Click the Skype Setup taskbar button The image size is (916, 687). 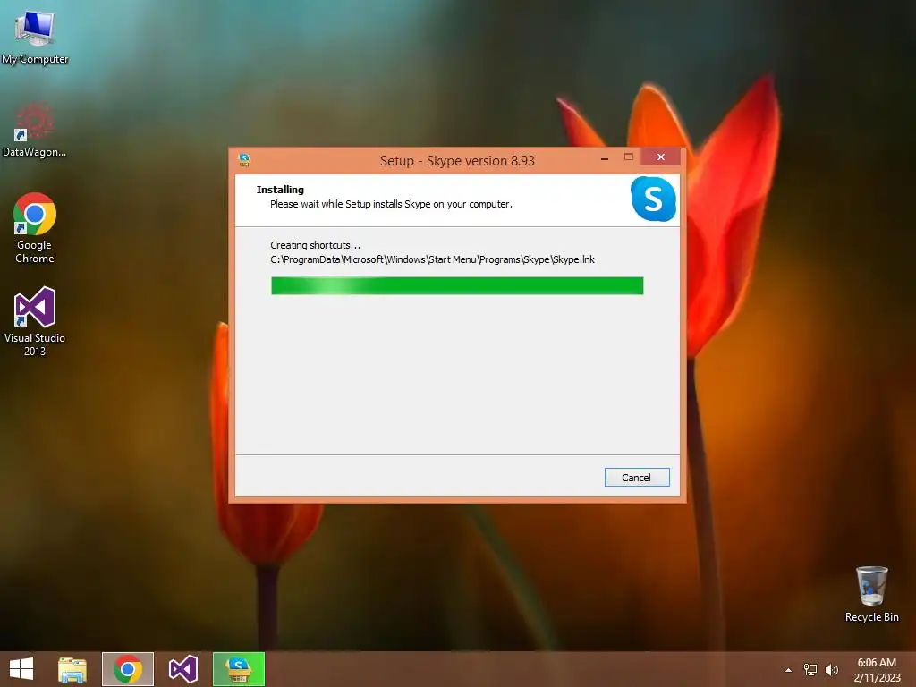(238, 669)
